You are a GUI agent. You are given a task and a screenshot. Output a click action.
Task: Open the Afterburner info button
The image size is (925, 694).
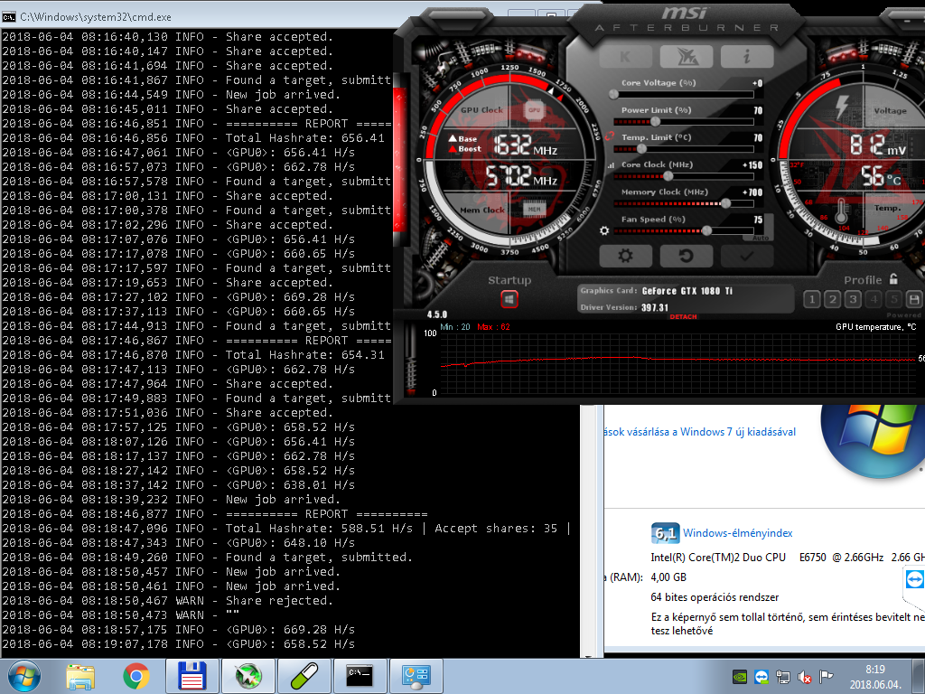(x=747, y=57)
